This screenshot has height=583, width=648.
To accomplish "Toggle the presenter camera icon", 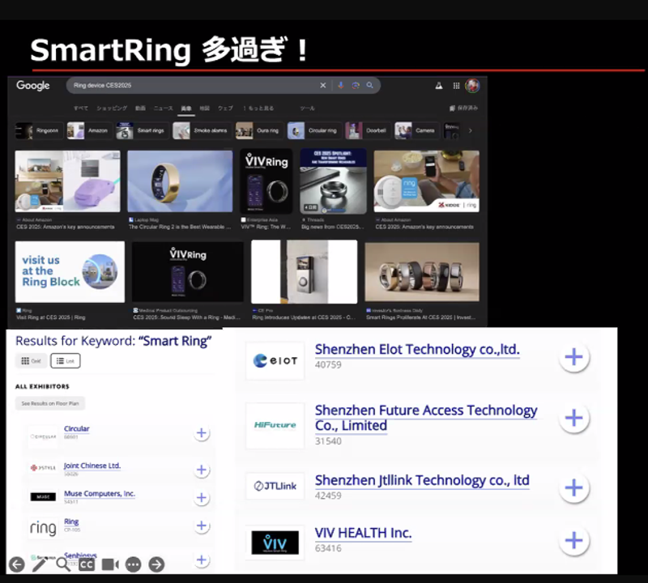I will tap(110, 564).
